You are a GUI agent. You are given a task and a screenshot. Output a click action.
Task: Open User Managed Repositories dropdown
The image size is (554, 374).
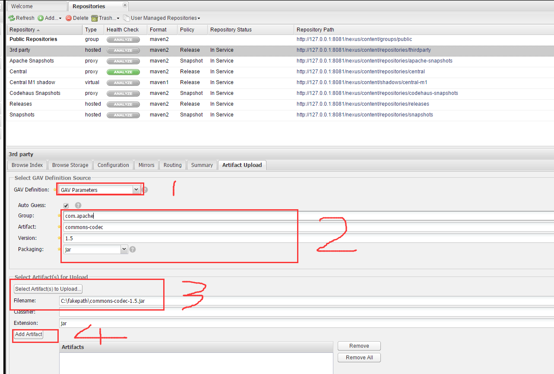pyautogui.click(x=161, y=18)
